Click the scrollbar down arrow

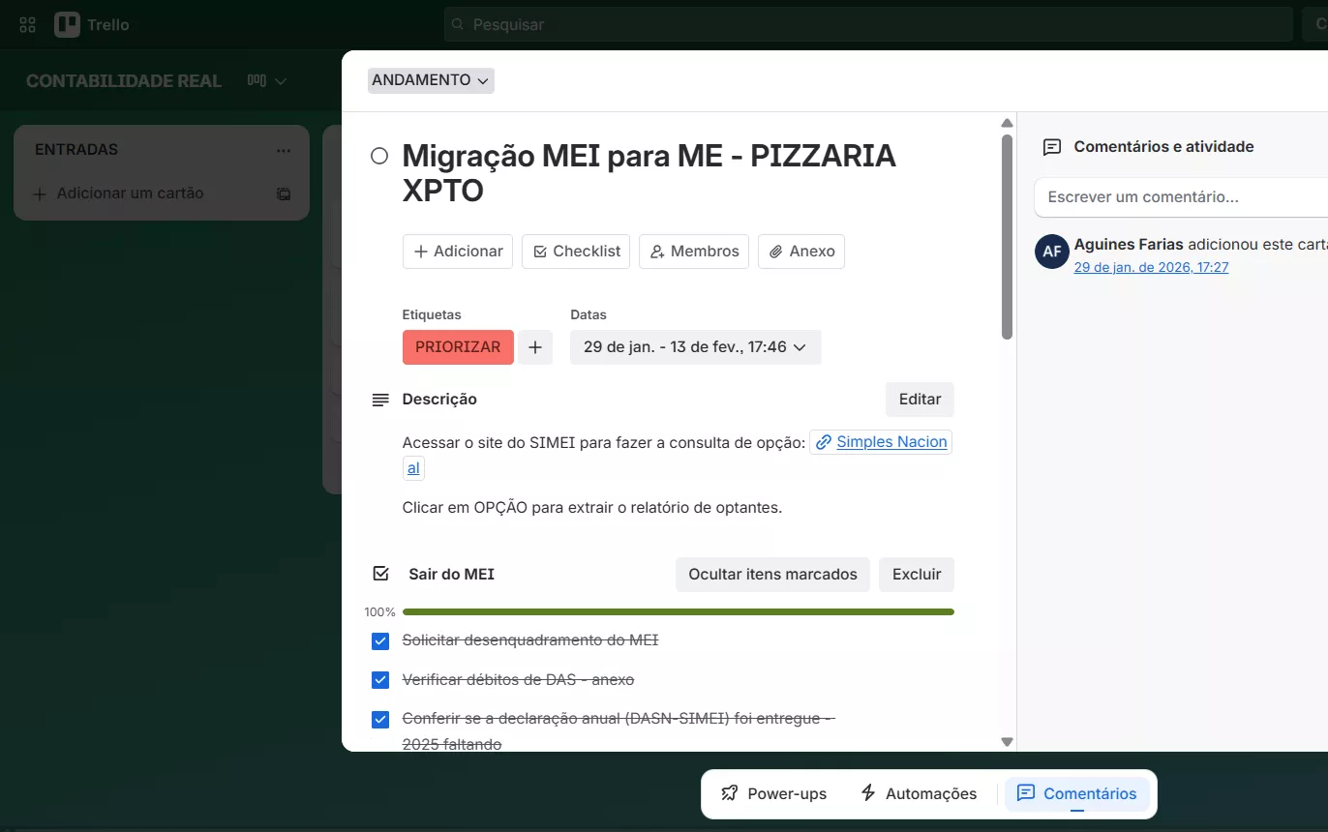1007,742
